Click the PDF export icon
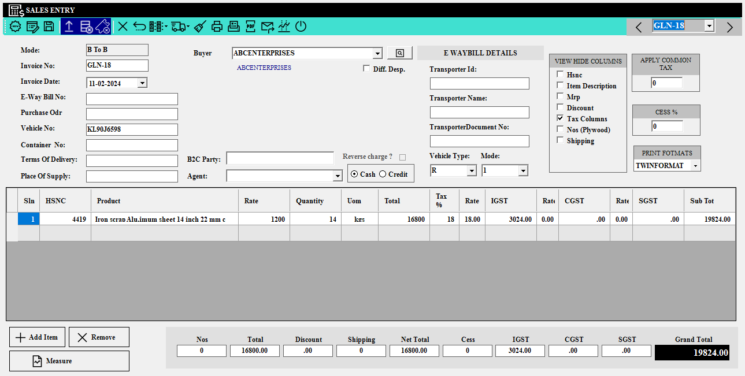Screen dimensions: 745x376 pos(250,26)
